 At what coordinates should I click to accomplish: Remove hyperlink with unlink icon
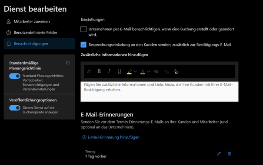click(166, 71)
